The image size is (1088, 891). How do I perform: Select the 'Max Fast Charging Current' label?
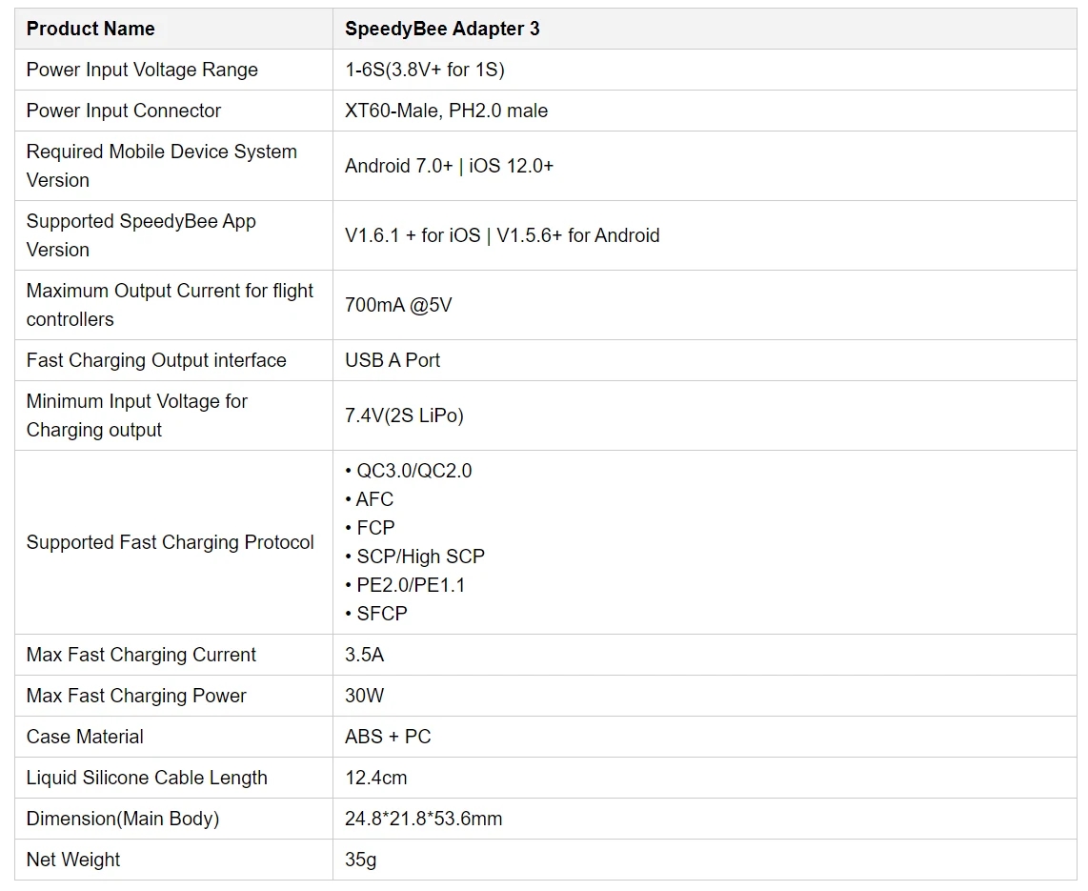[141, 655]
